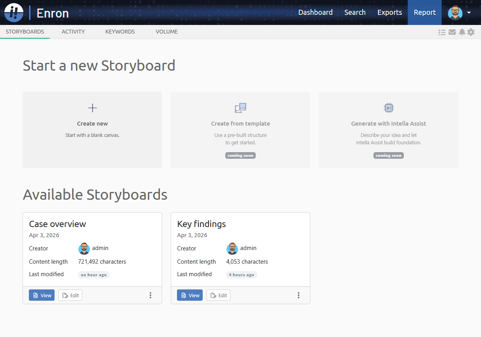View the Case overview storyboard
The height and width of the screenshot is (337, 481).
pos(41,295)
